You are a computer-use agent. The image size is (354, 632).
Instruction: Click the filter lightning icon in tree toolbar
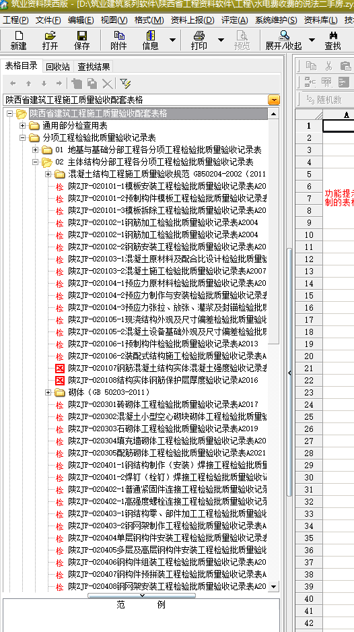pos(125,84)
